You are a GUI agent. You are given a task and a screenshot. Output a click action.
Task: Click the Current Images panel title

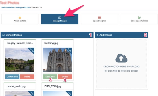point(14,35)
